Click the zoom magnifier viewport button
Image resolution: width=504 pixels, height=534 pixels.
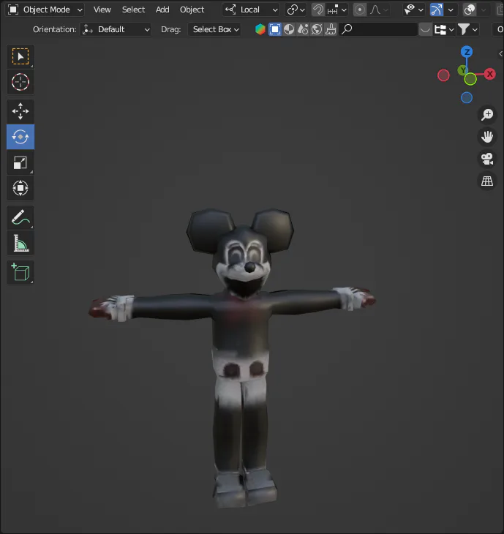click(x=487, y=114)
